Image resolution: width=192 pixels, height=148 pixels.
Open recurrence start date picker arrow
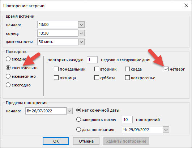[69, 111]
